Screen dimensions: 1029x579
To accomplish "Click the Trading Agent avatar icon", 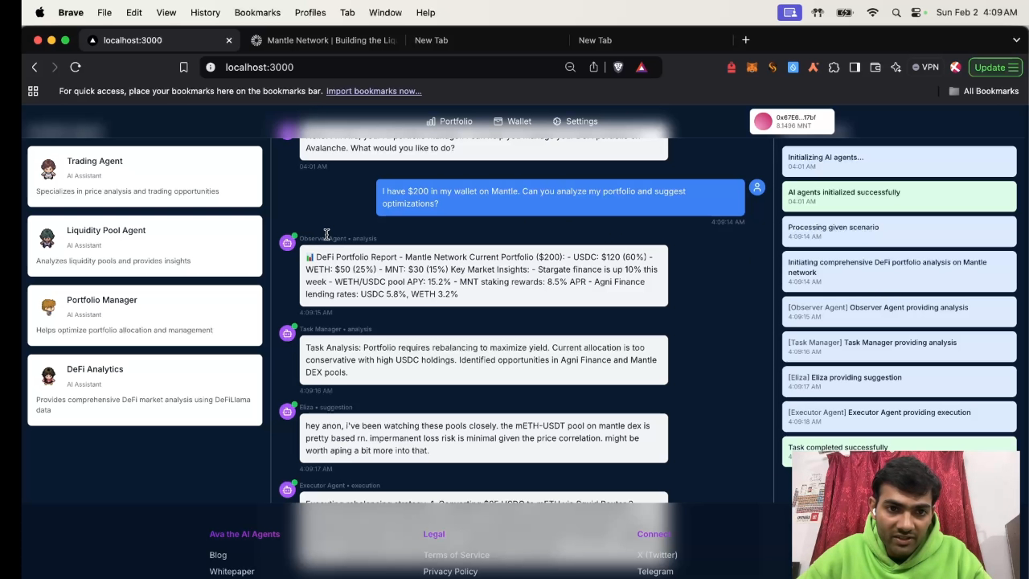I will point(48,168).
